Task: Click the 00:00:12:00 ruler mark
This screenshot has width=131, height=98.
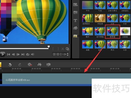Action: (x=115, y=69)
